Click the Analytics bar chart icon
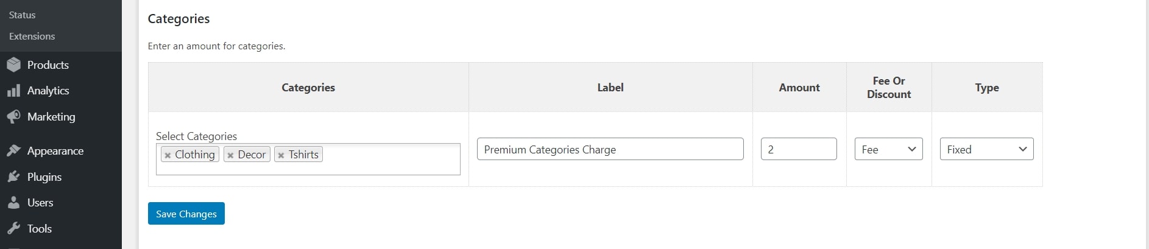1149x249 pixels. click(13, 91)
